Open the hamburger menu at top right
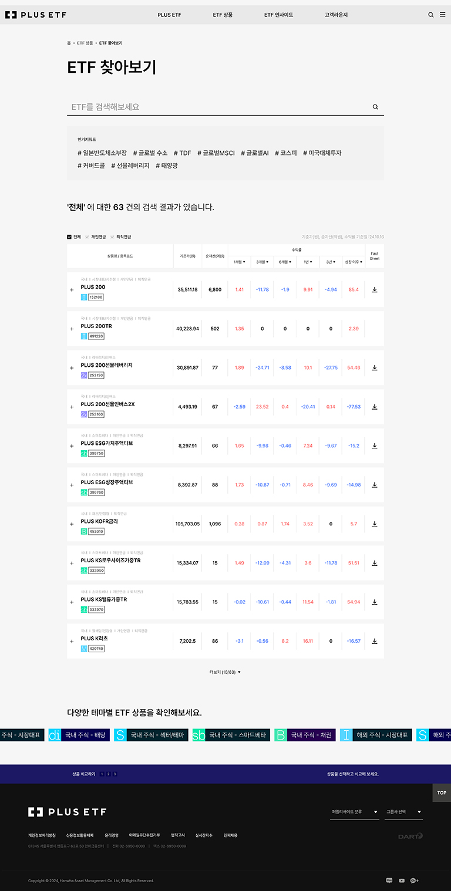 pyautogui.click(x=442, y=15)
